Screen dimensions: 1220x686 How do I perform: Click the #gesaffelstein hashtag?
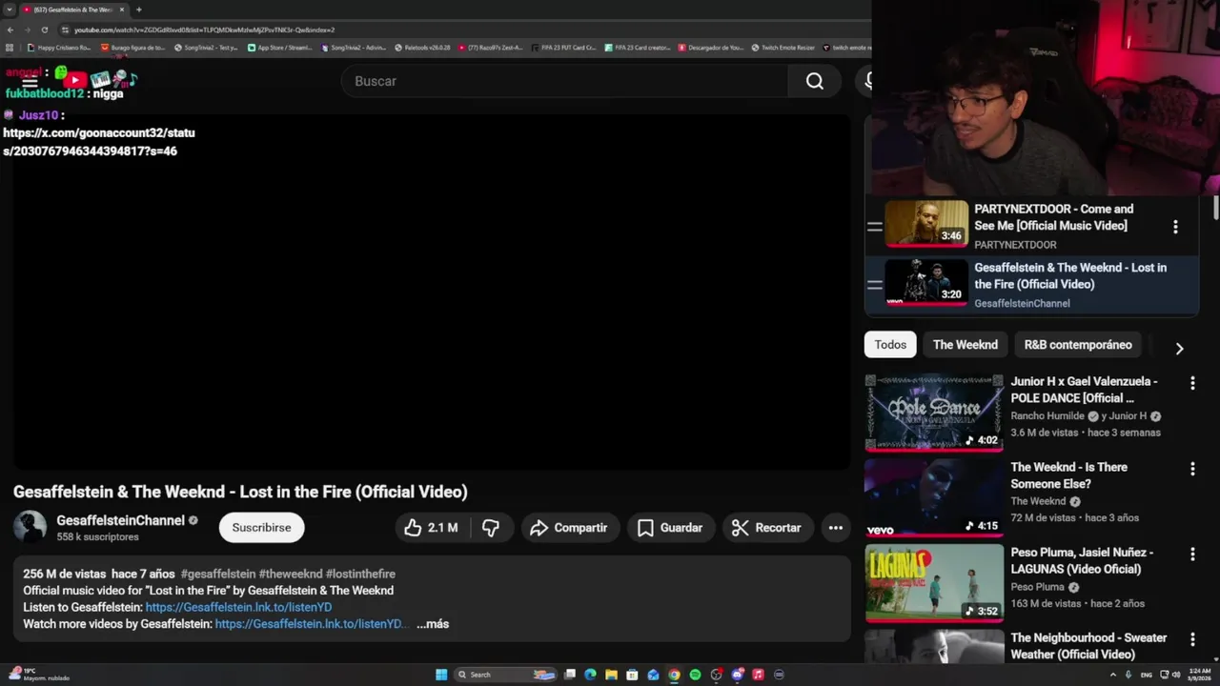click(x=218, y=574)
